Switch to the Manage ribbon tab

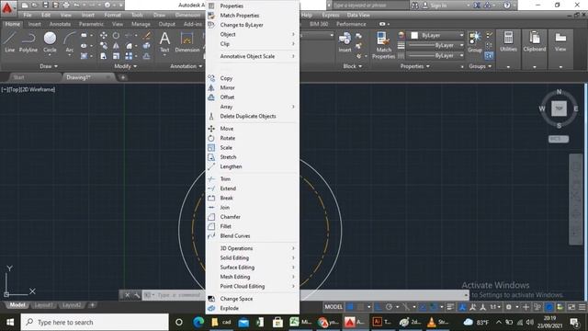point(141,24)
